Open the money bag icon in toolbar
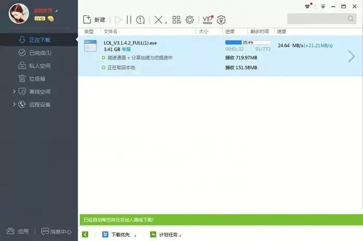The height and width of the screenshot is (241, 363). [x=221, y=20]
